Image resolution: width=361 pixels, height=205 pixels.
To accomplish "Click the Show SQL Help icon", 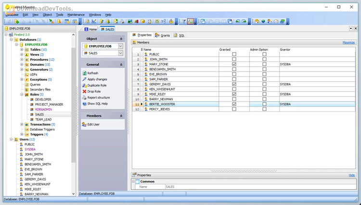I will coord(85,104).
